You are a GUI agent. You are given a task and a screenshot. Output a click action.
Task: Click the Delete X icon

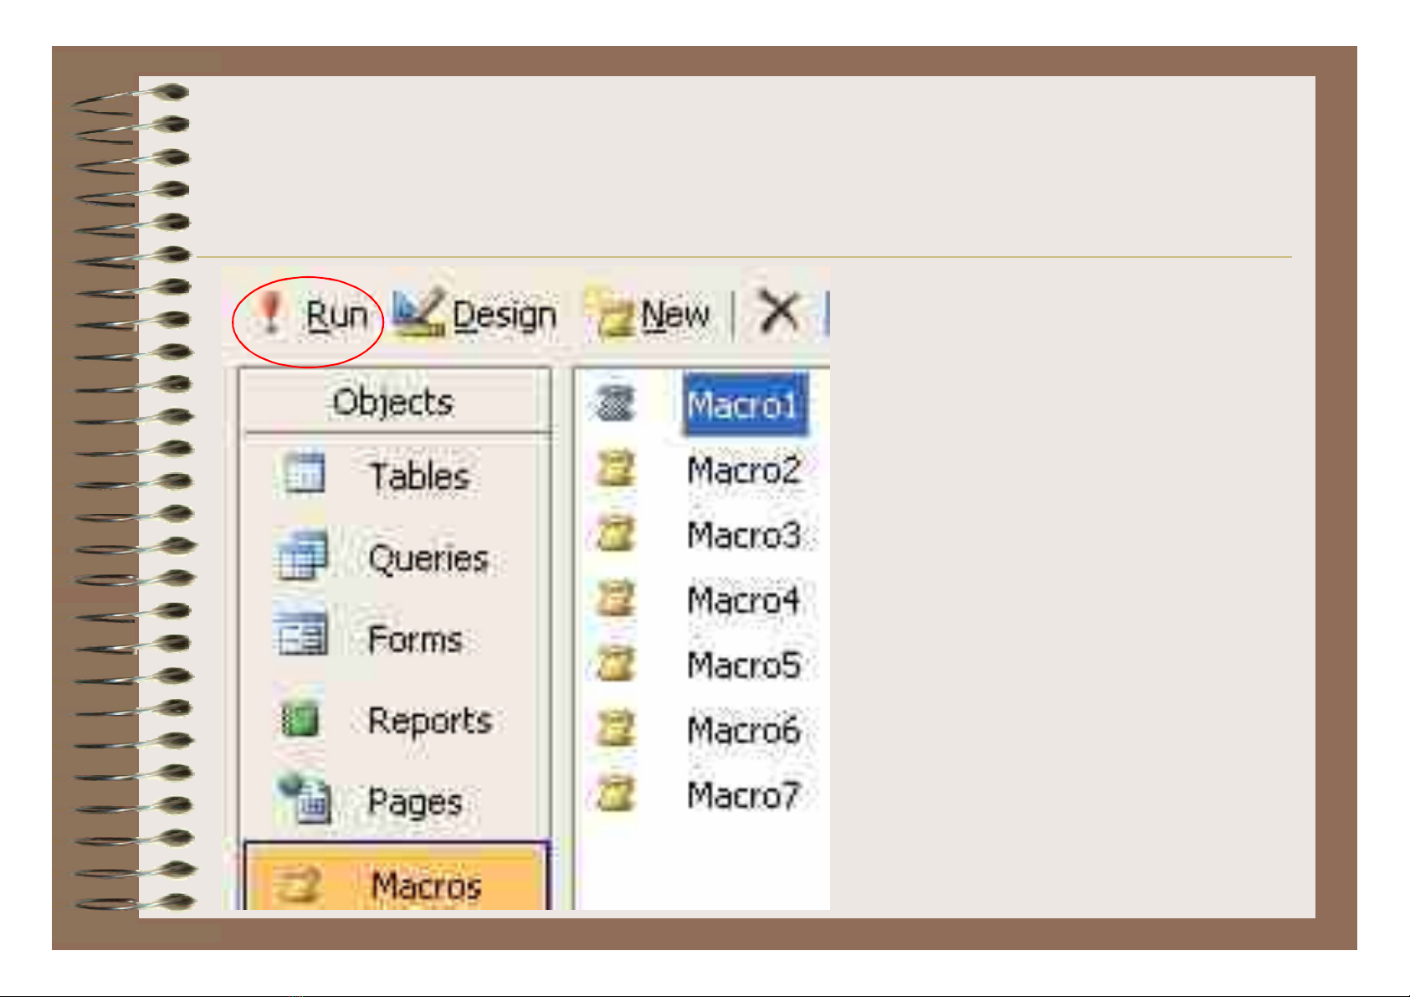[778, 312]
